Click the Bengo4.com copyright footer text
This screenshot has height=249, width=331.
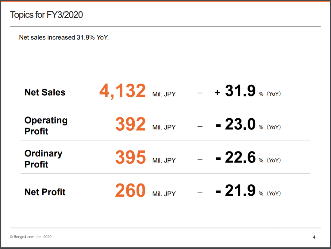coord(31,237)
